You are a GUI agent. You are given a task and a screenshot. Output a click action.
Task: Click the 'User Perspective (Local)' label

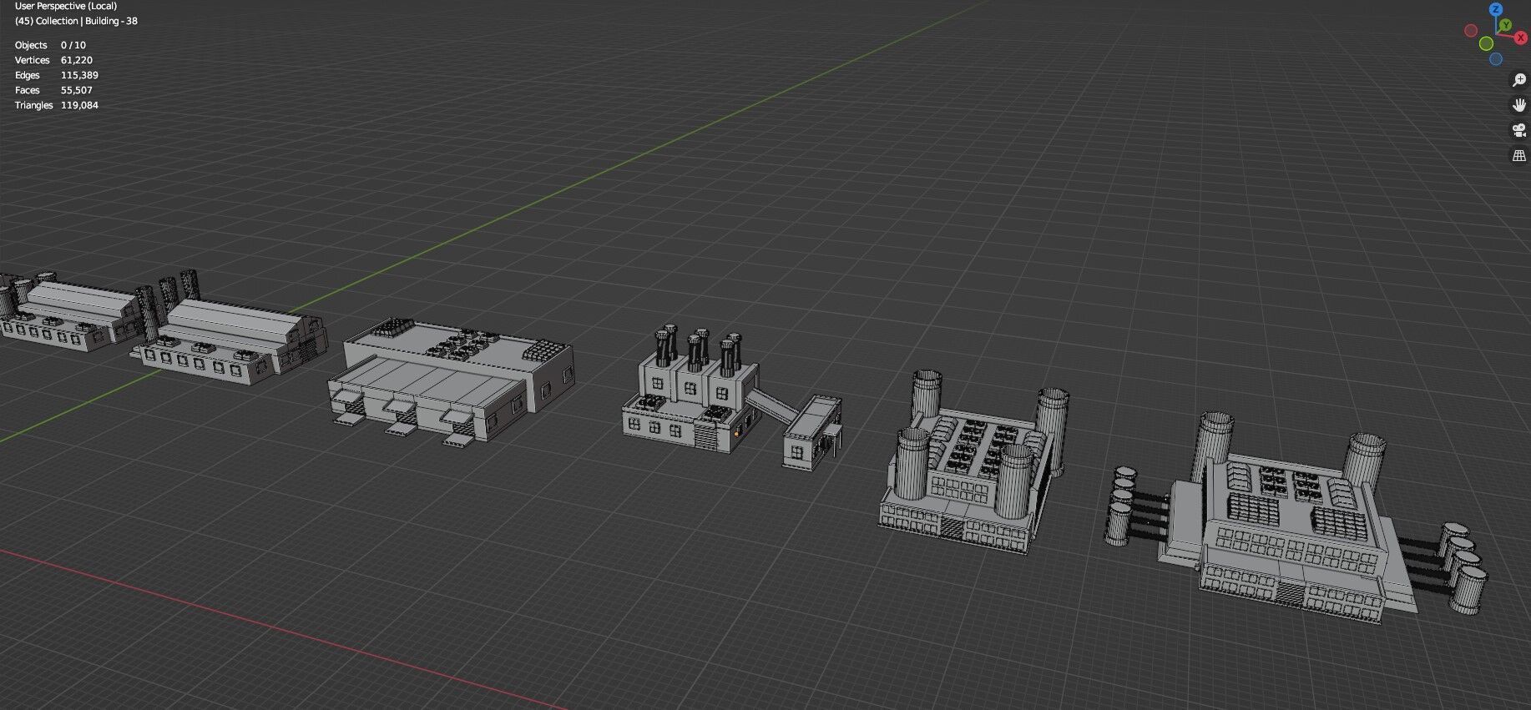[x=66, y=6]
